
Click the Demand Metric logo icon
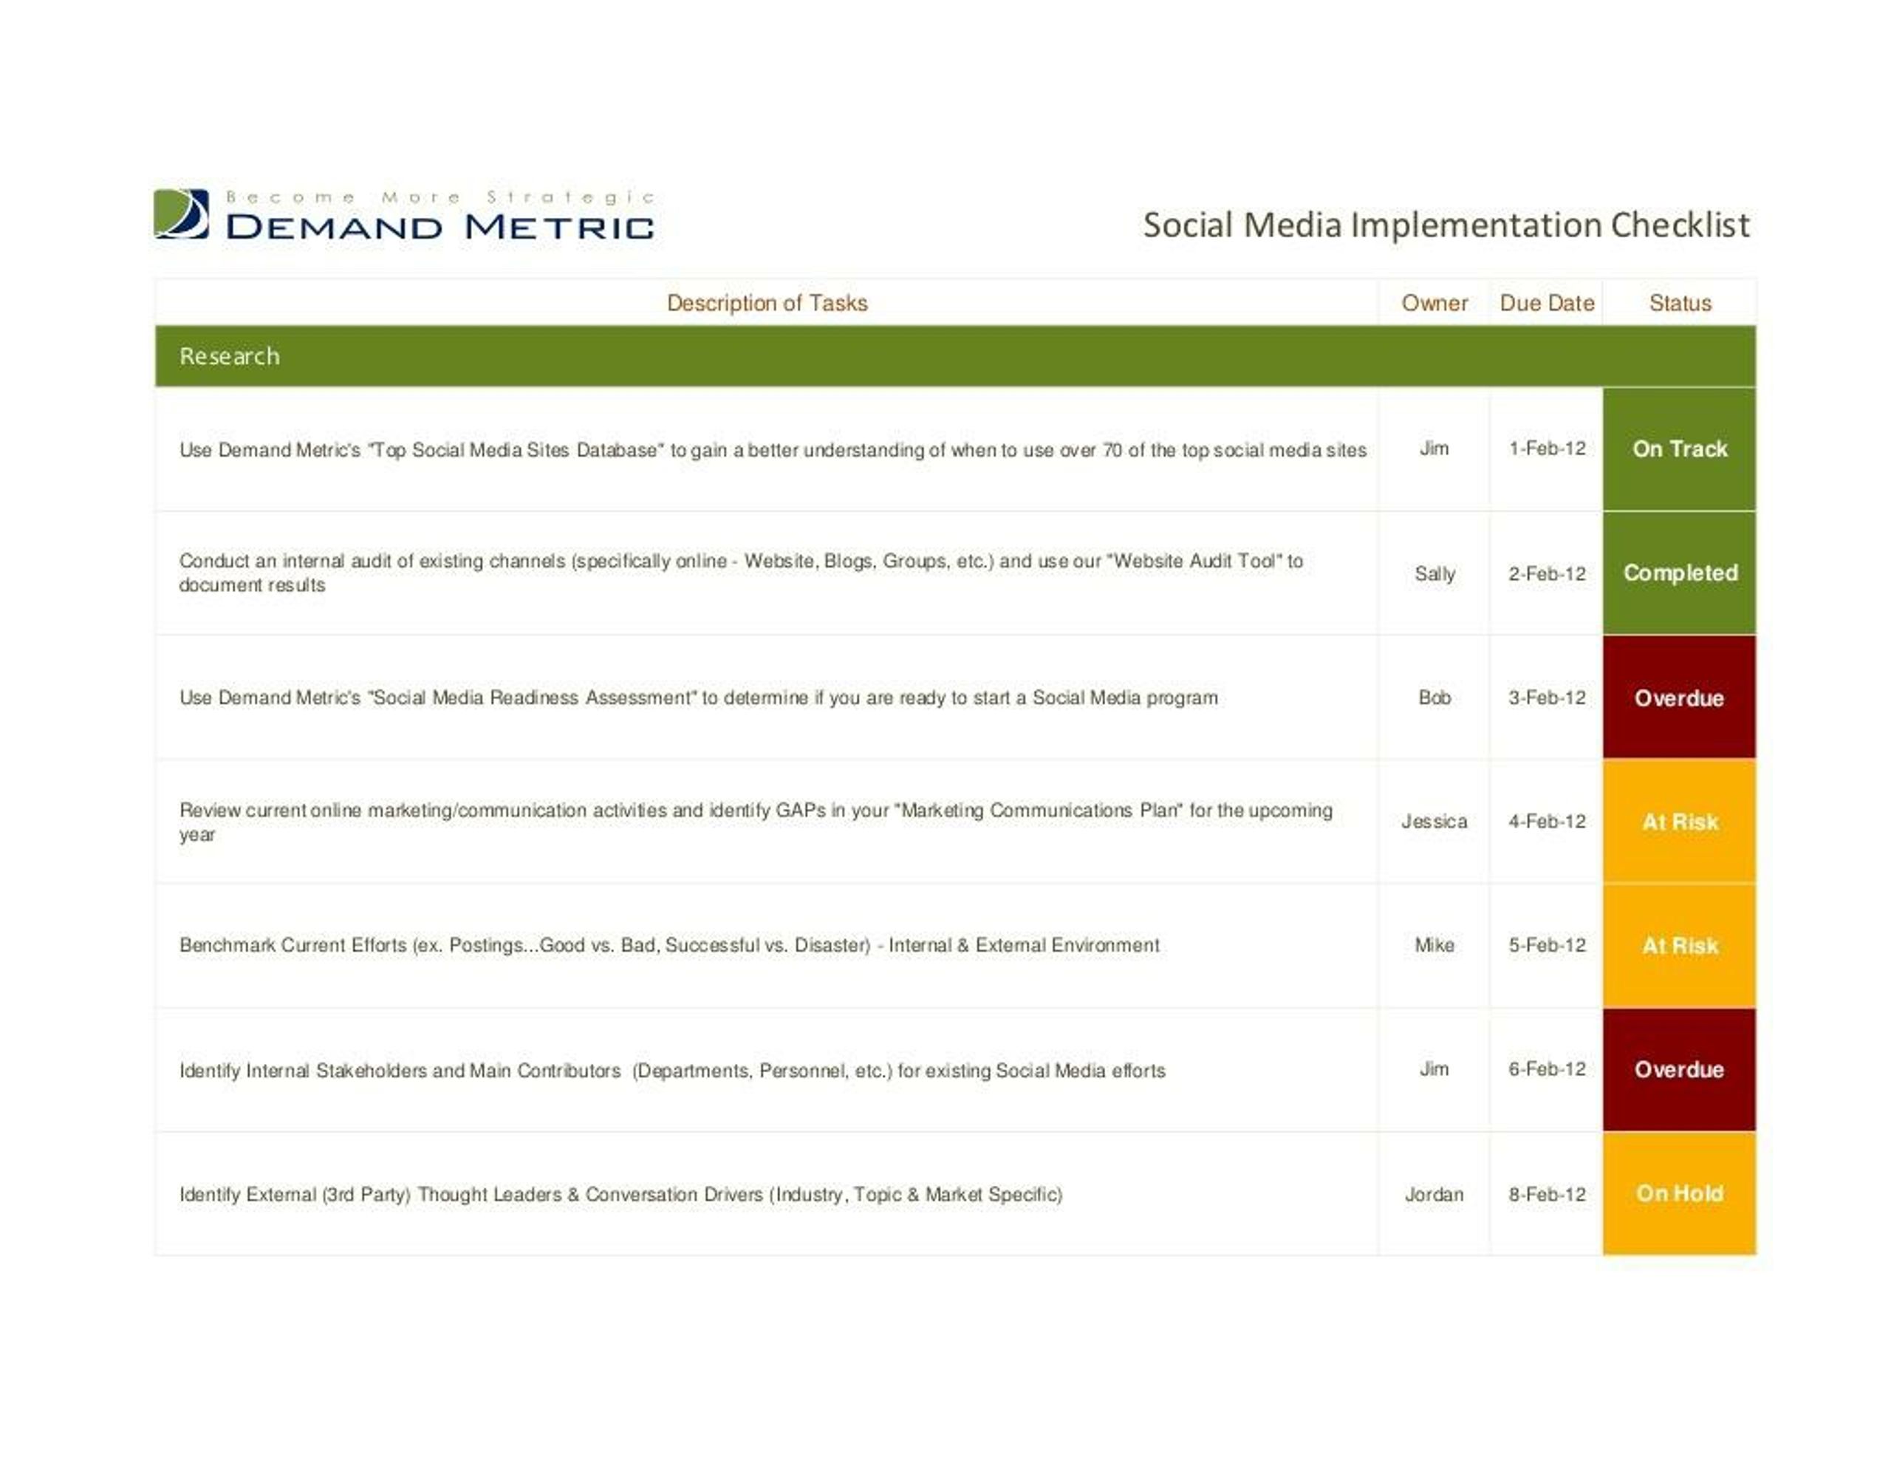click(x=181, y=214)
